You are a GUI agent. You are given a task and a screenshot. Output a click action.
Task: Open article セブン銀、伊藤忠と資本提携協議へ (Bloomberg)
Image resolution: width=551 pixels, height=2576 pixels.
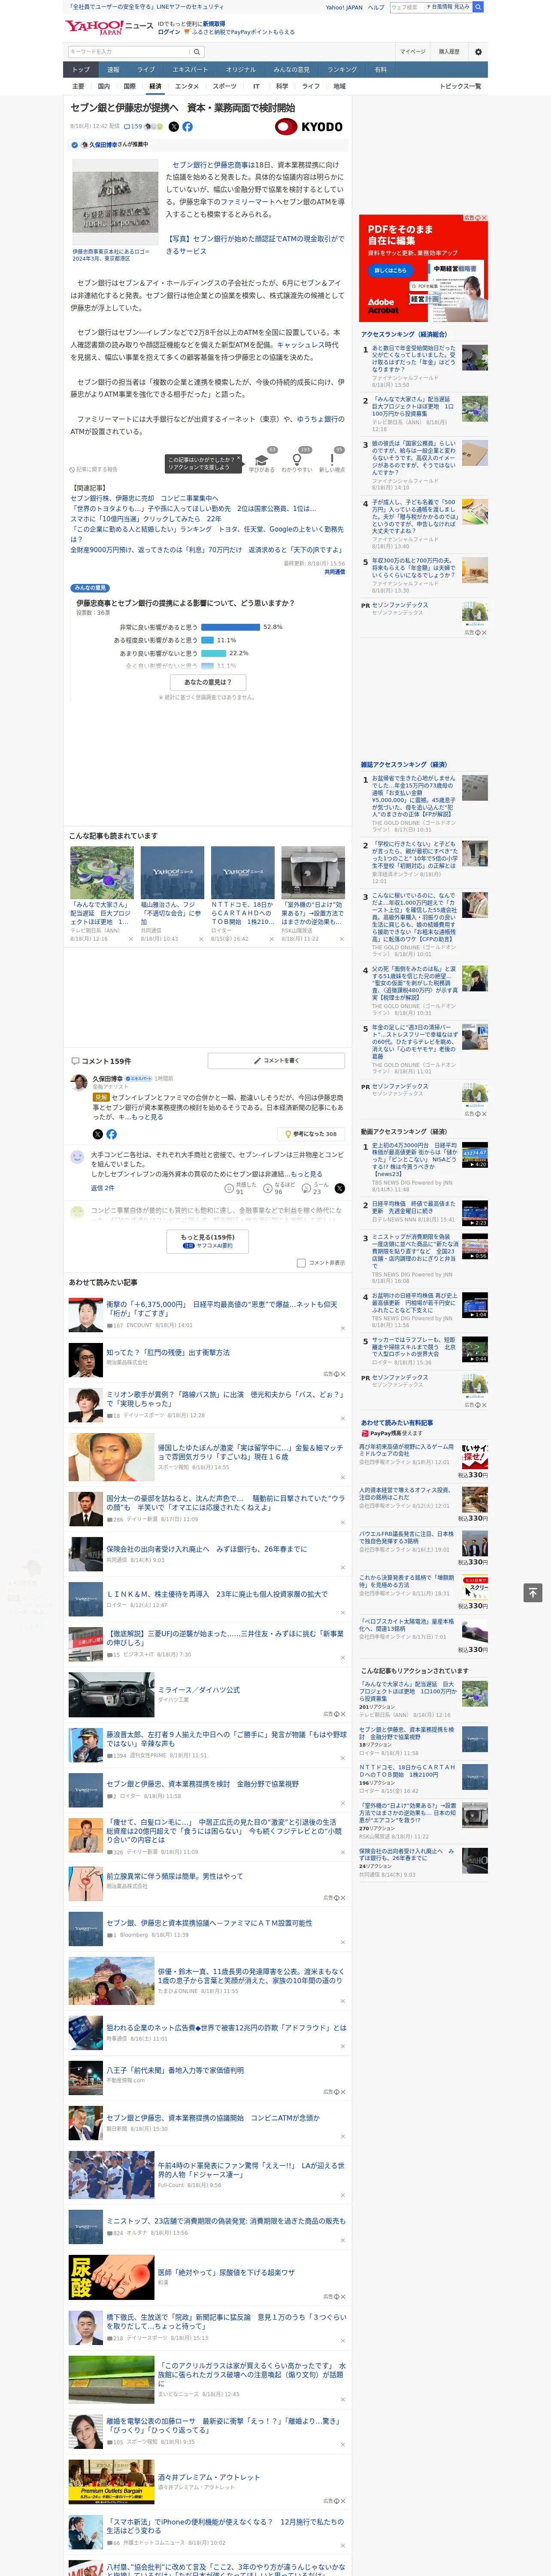[209, 1923]
